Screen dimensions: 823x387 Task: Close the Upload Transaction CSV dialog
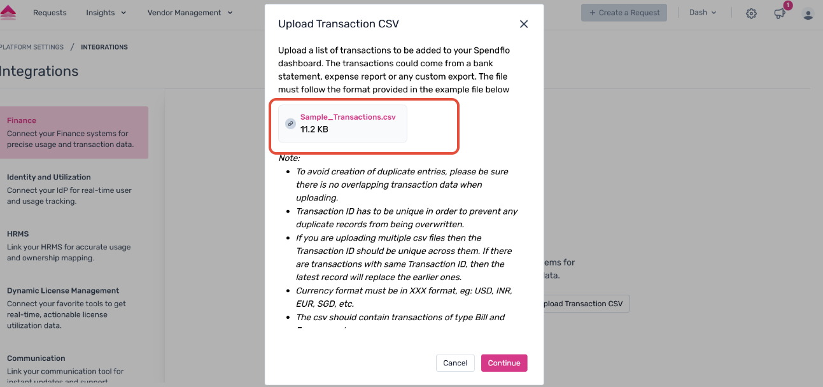click(524, 24)
